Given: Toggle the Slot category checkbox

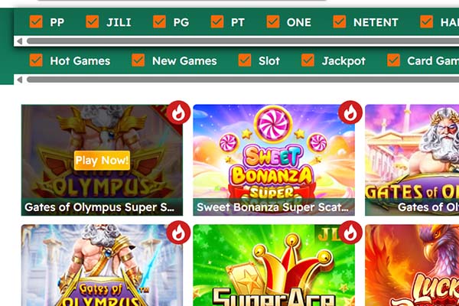Looking at the screenshot, I should 245,60.
